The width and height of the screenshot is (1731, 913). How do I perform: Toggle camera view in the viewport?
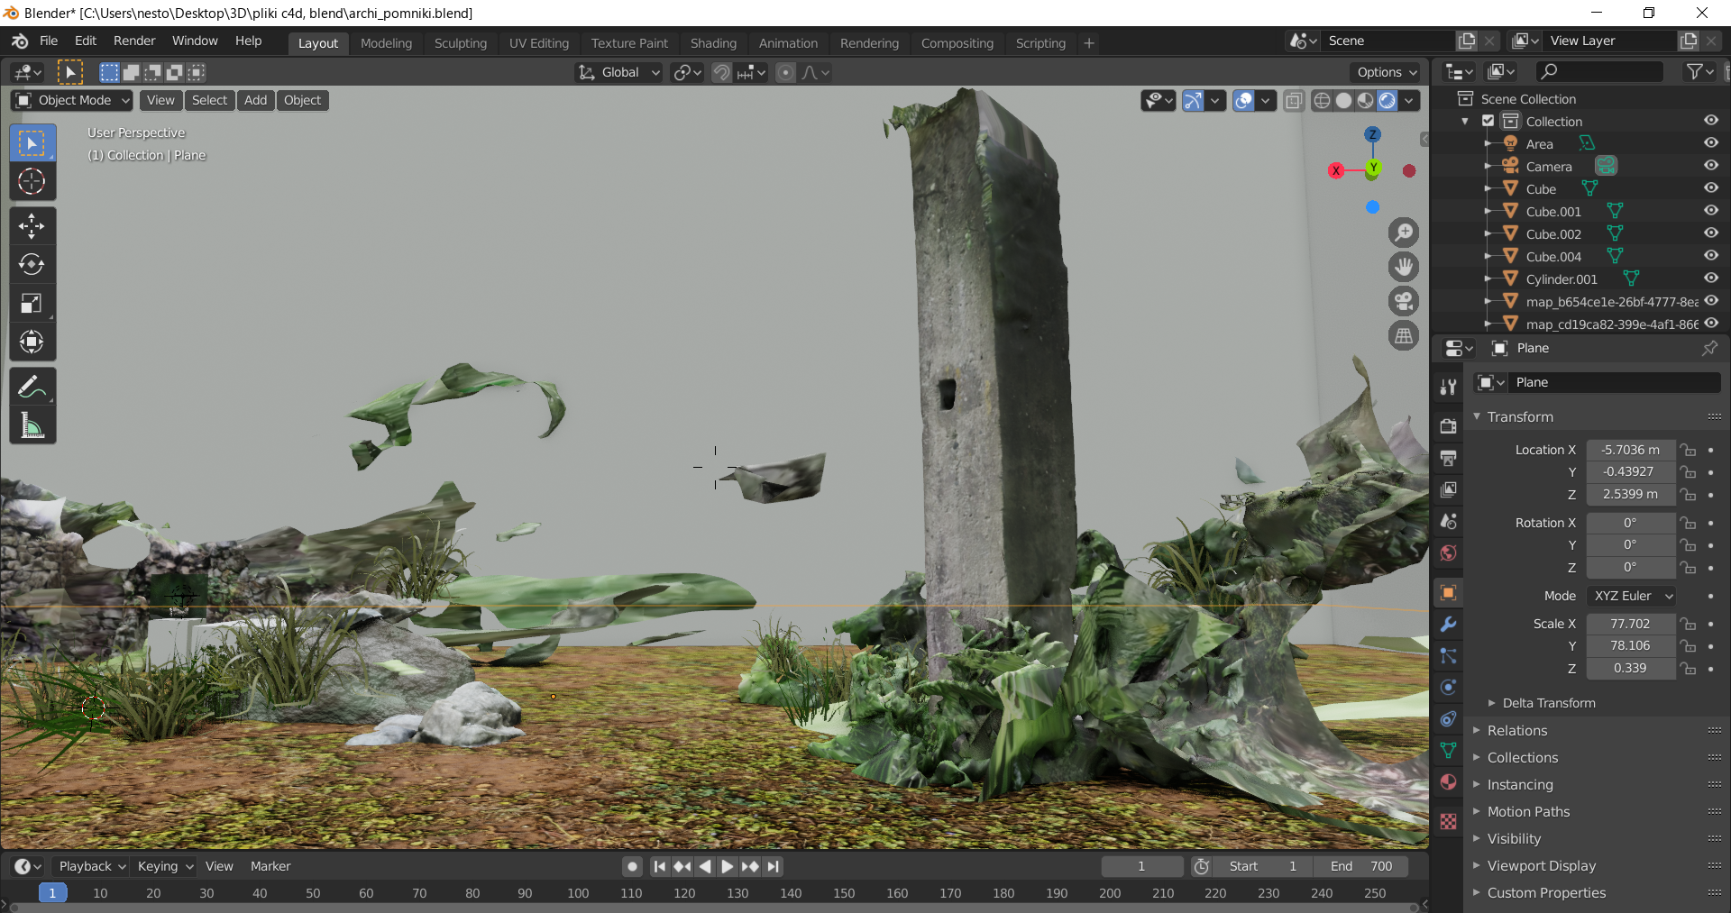tap(1404, 302)
